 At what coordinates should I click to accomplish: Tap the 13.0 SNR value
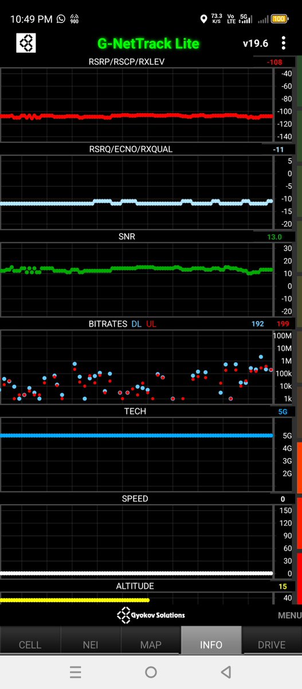point(274,237)
